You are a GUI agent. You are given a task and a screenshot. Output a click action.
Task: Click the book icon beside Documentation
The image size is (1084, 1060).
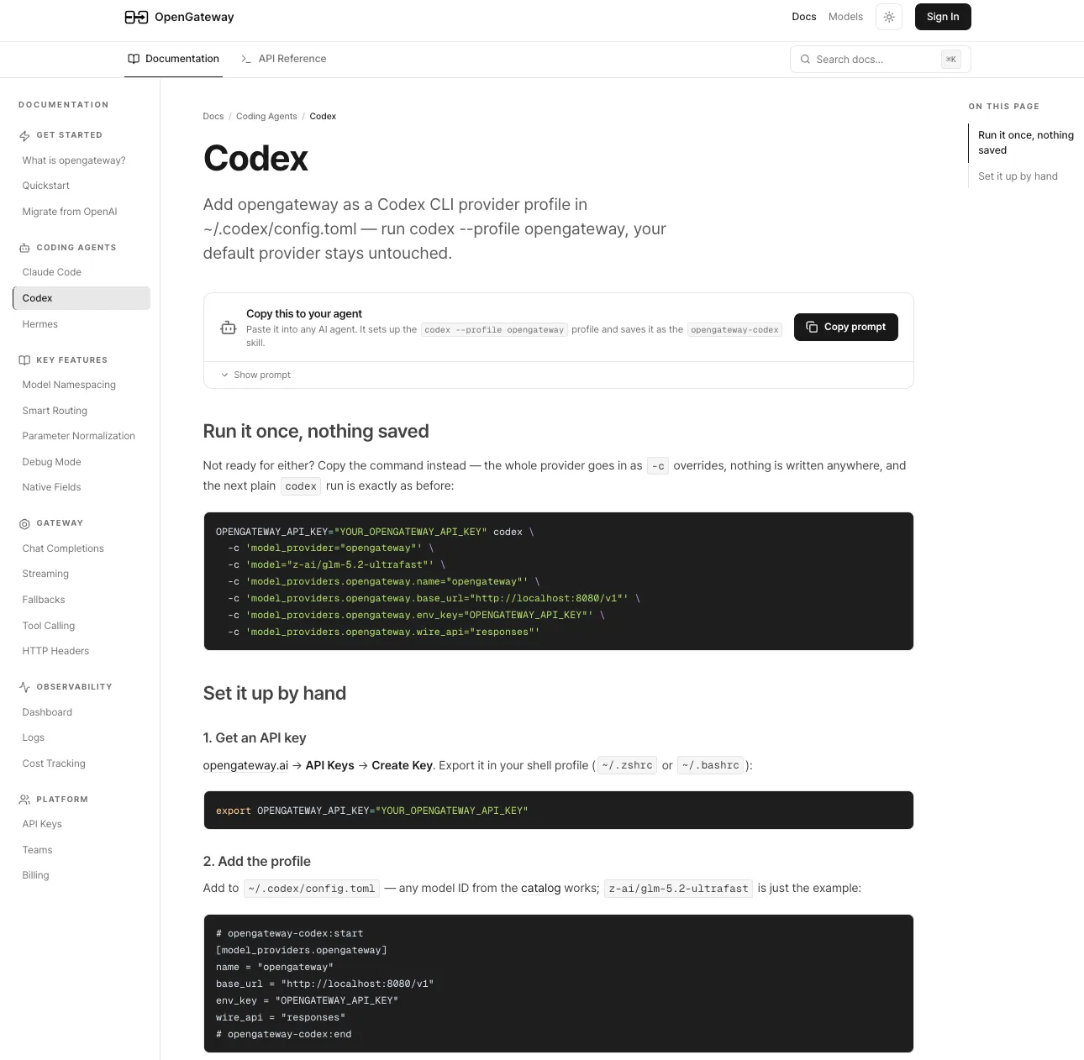pyautogui.click(x=134, y=59)
